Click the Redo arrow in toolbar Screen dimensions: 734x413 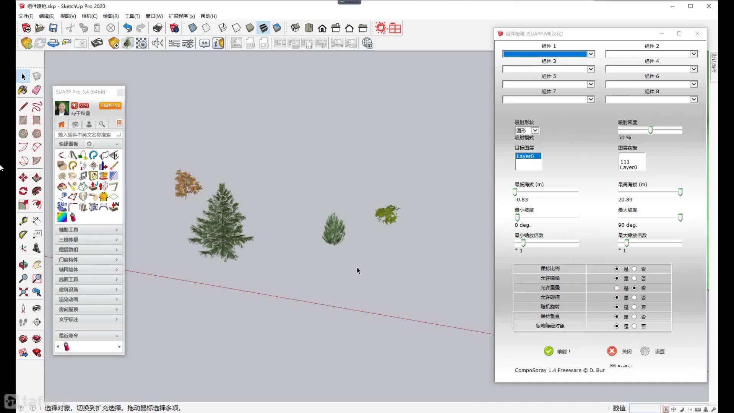141,28
